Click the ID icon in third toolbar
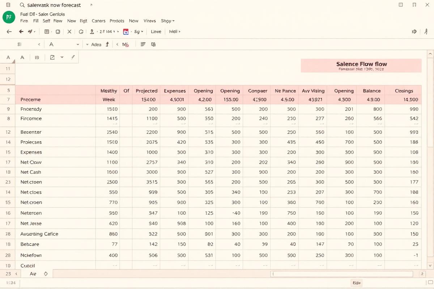 pyautogui.click(x=37, y=57)
